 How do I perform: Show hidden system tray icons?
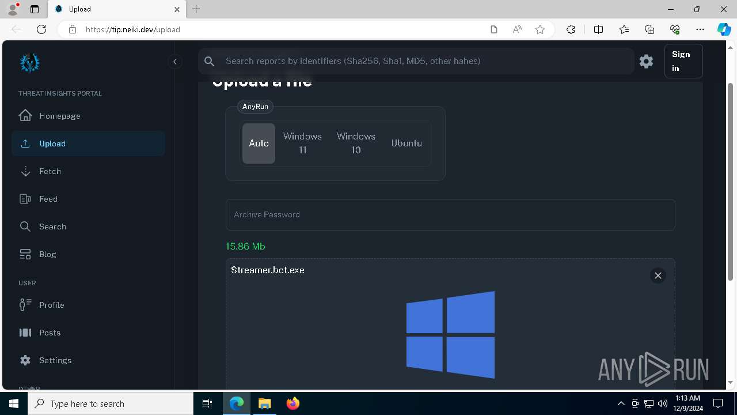[621, 403]
